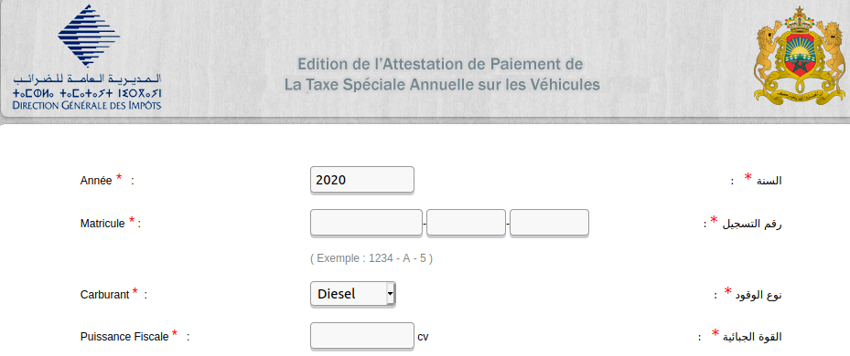
Task: Click the arrow on the Diesel combo box
Action: [390, 294]
